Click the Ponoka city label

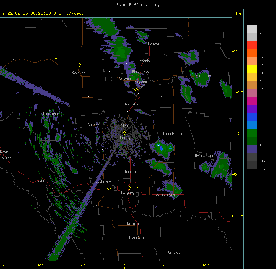click(154, 43)
